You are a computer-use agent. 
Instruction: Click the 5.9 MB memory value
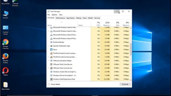(107, 46)
